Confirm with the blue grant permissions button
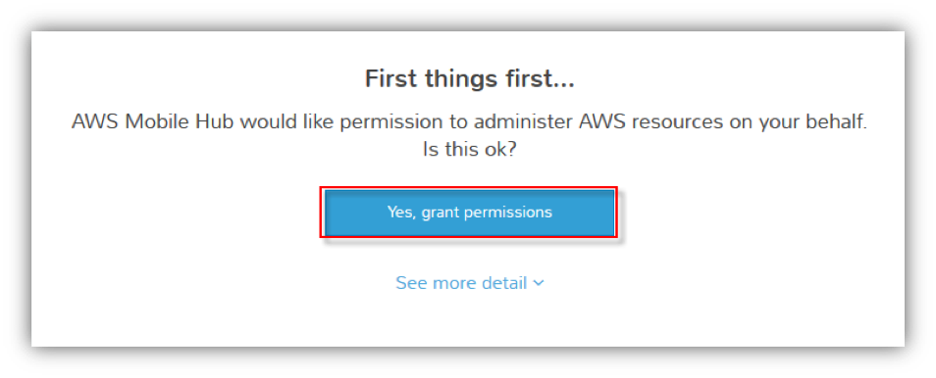Screen dimensions: 936x378 (469, 213)
